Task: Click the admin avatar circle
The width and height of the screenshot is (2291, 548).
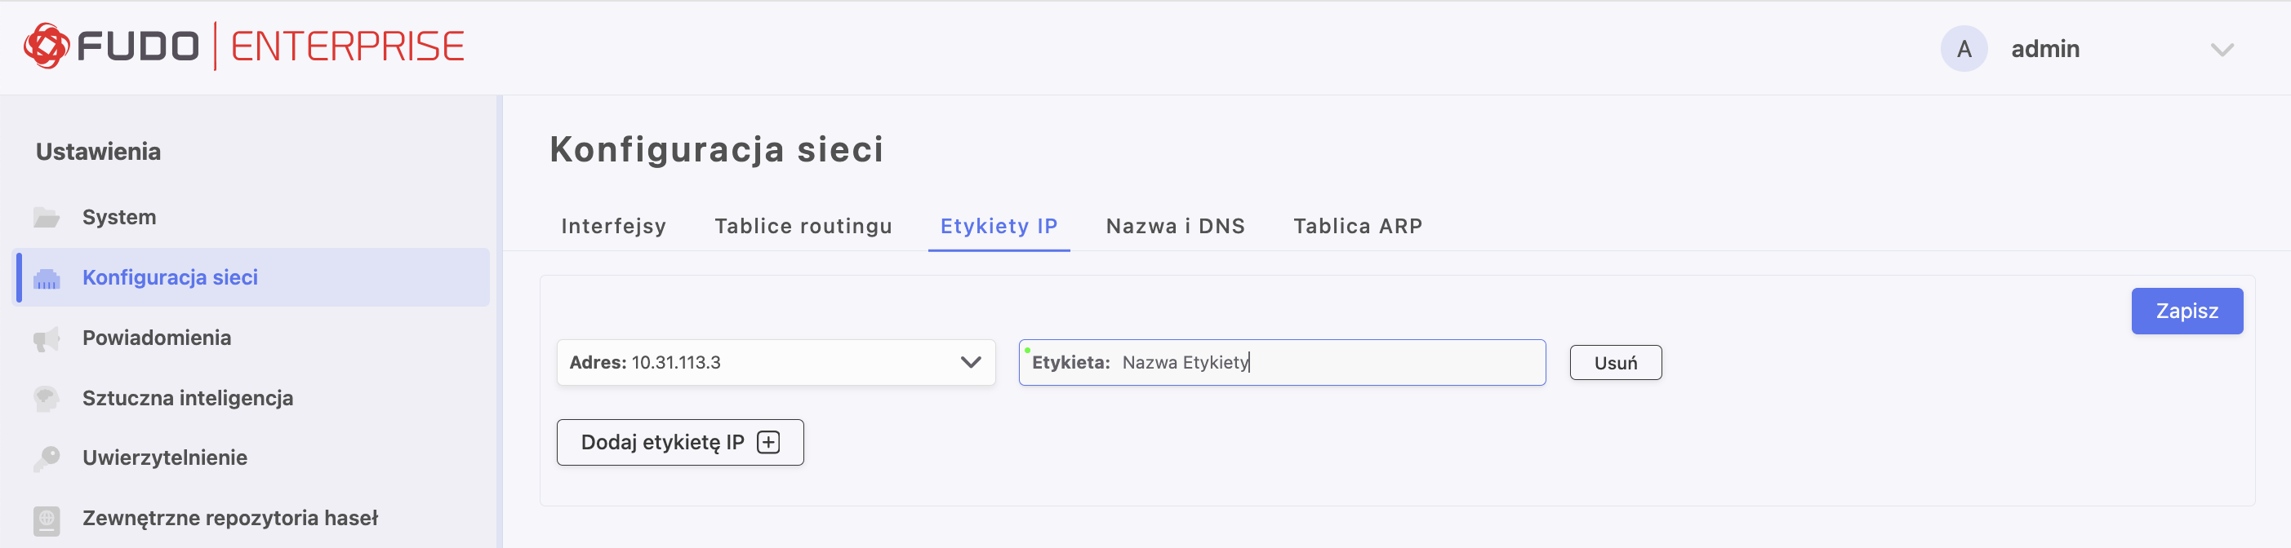Action: pyautogui.click(x=1964, y=49)
